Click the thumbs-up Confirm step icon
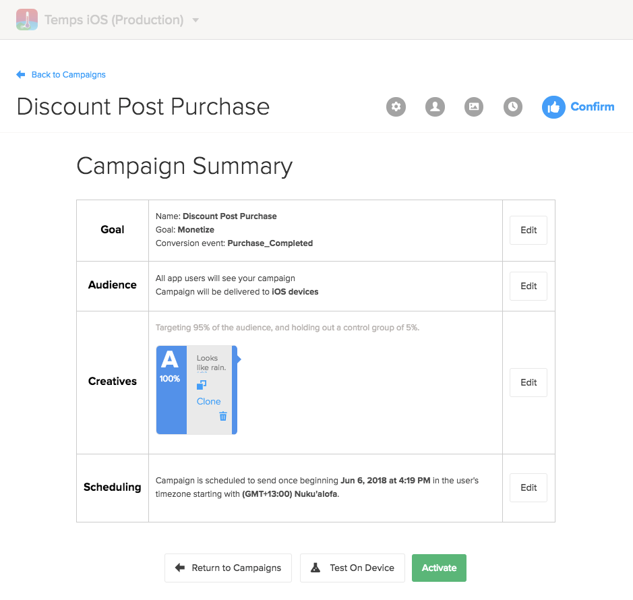The height and width of the screenshot is (600, 633). tap(553, 107)
